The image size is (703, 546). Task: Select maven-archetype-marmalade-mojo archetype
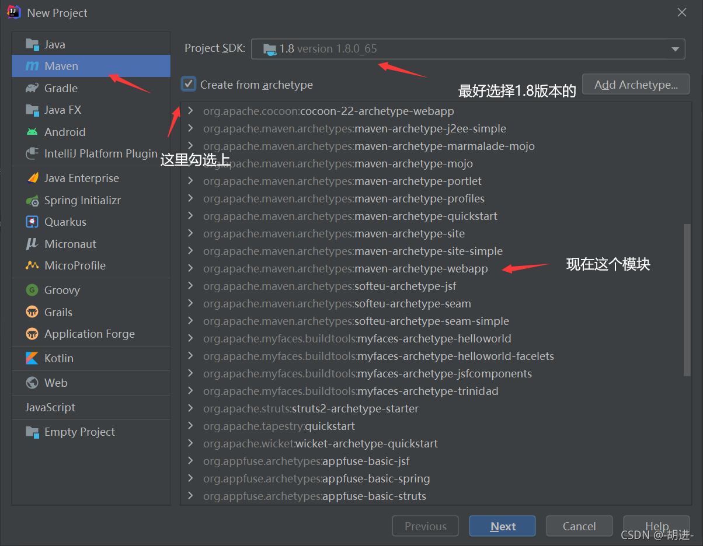[x=369, y=146]
